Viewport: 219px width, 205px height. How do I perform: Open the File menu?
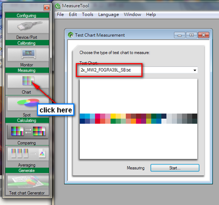coord(60,15)
